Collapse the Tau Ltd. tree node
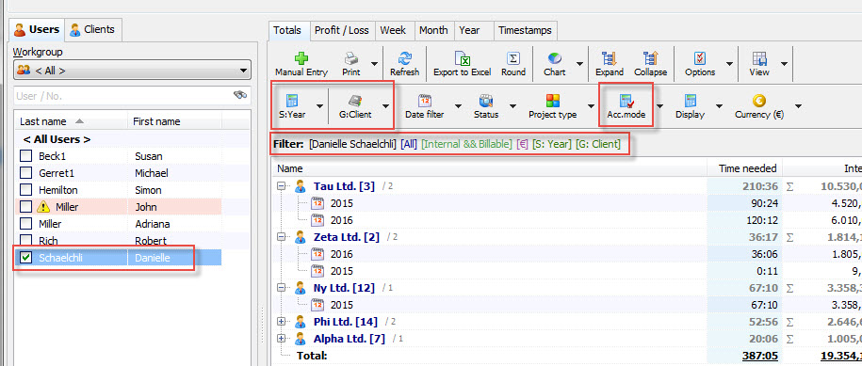The width and height of the screenshot is (862, 366). click(x=282, y=186)
